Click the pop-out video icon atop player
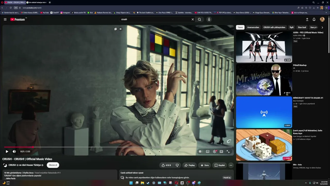Viewport: 330px width, 186px height. [x=115, y=29]
